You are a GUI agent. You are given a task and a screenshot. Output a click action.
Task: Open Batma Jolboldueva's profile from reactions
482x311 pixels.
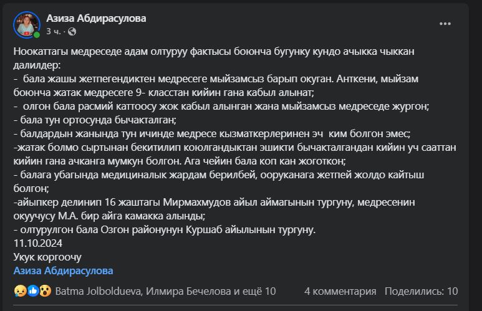point(99,291)
